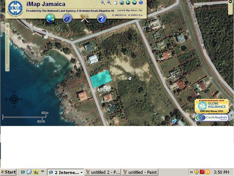Viewport: 234px width, 176px height.
Task: Open the Windows Start menu
Action: tap(8, 172)
